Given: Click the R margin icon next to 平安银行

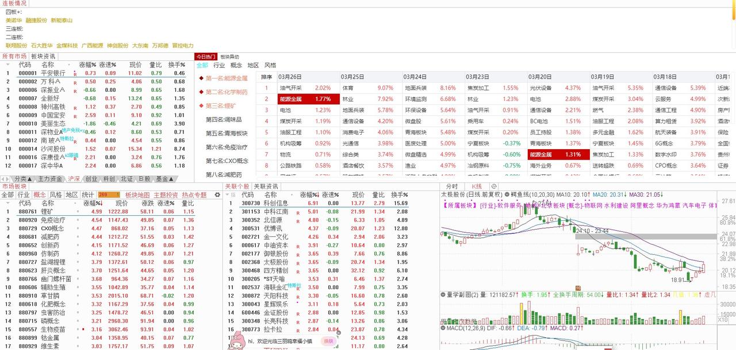Looking at the screenshot, I should click(x=75, y=73).
